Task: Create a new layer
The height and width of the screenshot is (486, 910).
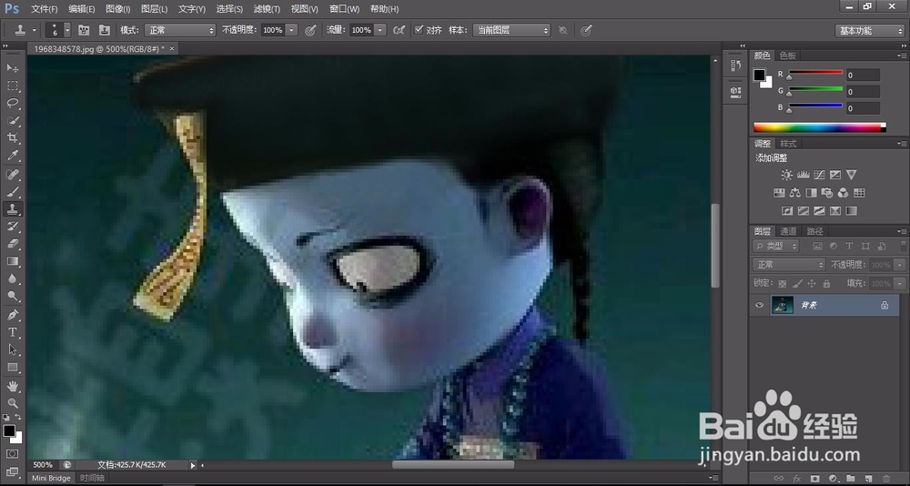Action: click(868, 479)
